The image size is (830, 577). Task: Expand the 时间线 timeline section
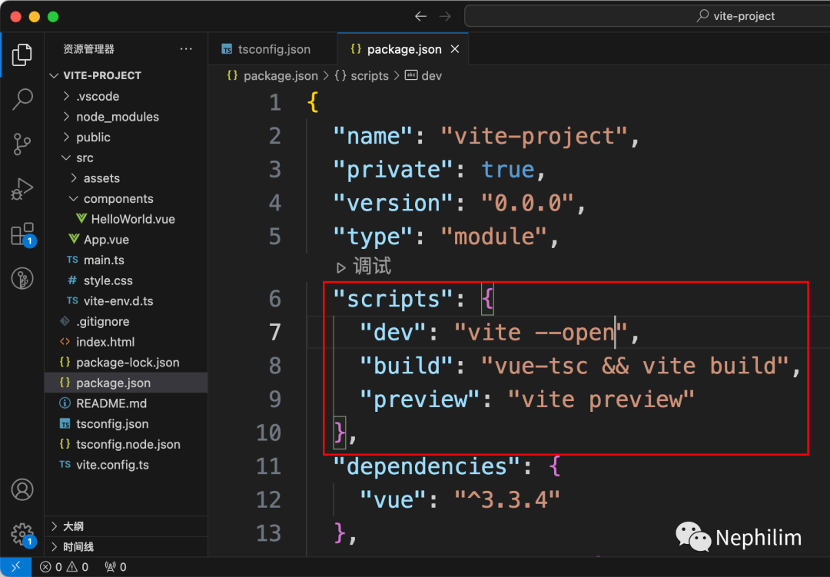126,547
